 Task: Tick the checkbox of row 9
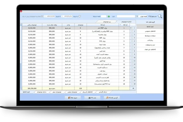click(132, 54)
